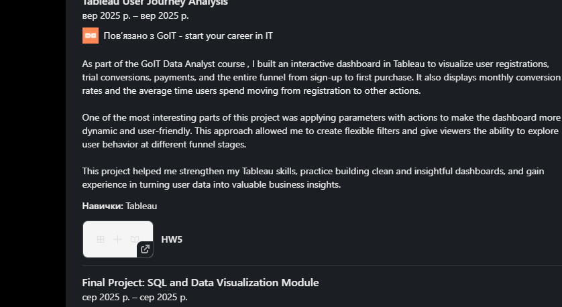
Task: Click the divider line below HW5 media
Action: (x=322, y=266)
